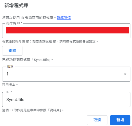Focus the 指令碼 ID input field
The width and height of the screenshot is (132, 126).
(66, 31)
